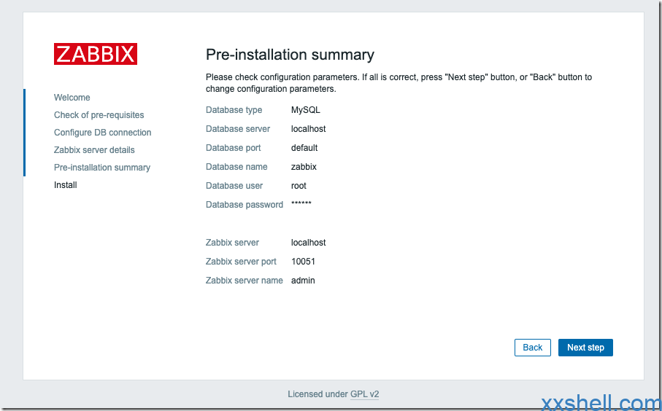Viewport: 662px width, 411px height.
Task: Click the Database server localhost value
Action: pos(308,128)
